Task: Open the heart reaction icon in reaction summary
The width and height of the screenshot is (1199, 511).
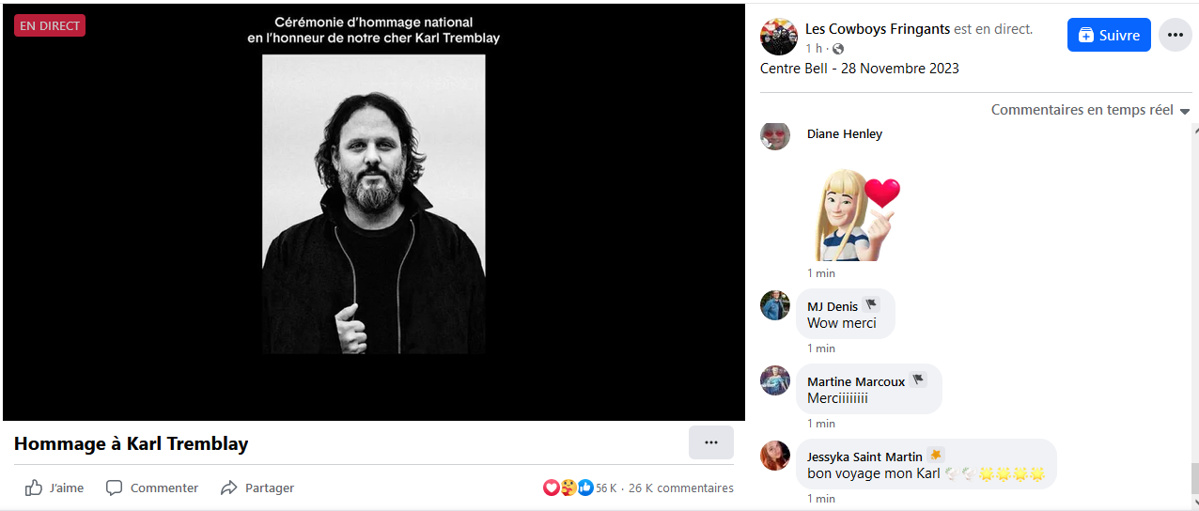Action: click(x=552, y=488)
